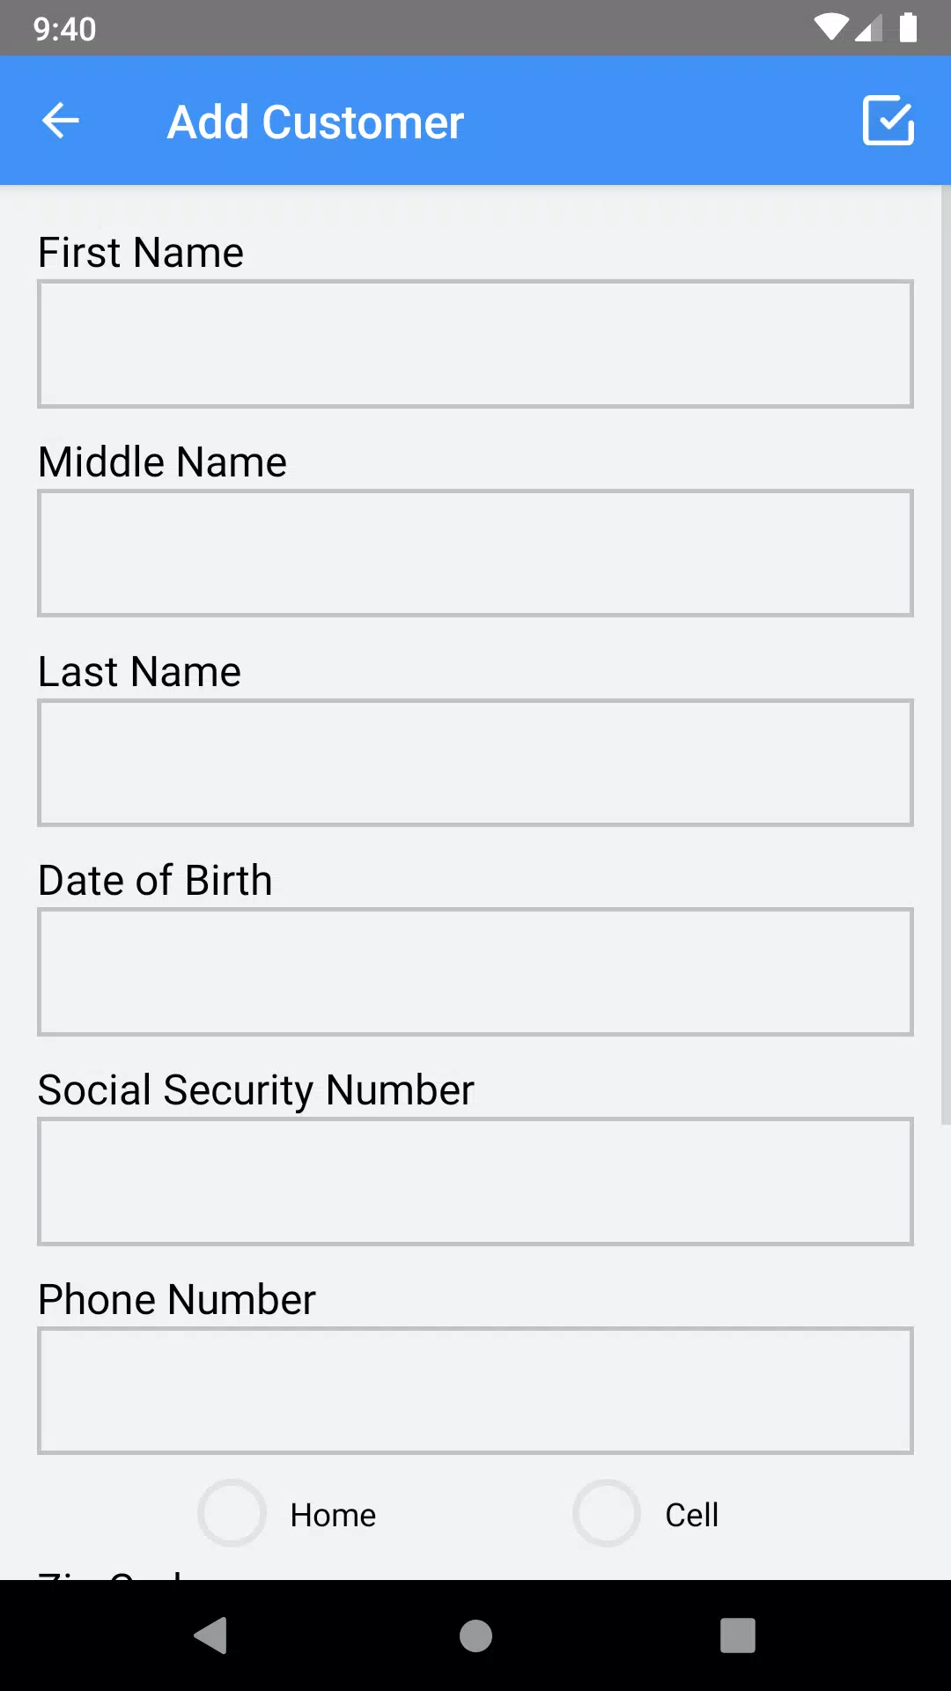
Task: Tap the Android back navigation button
Action: coord(211,1636)
